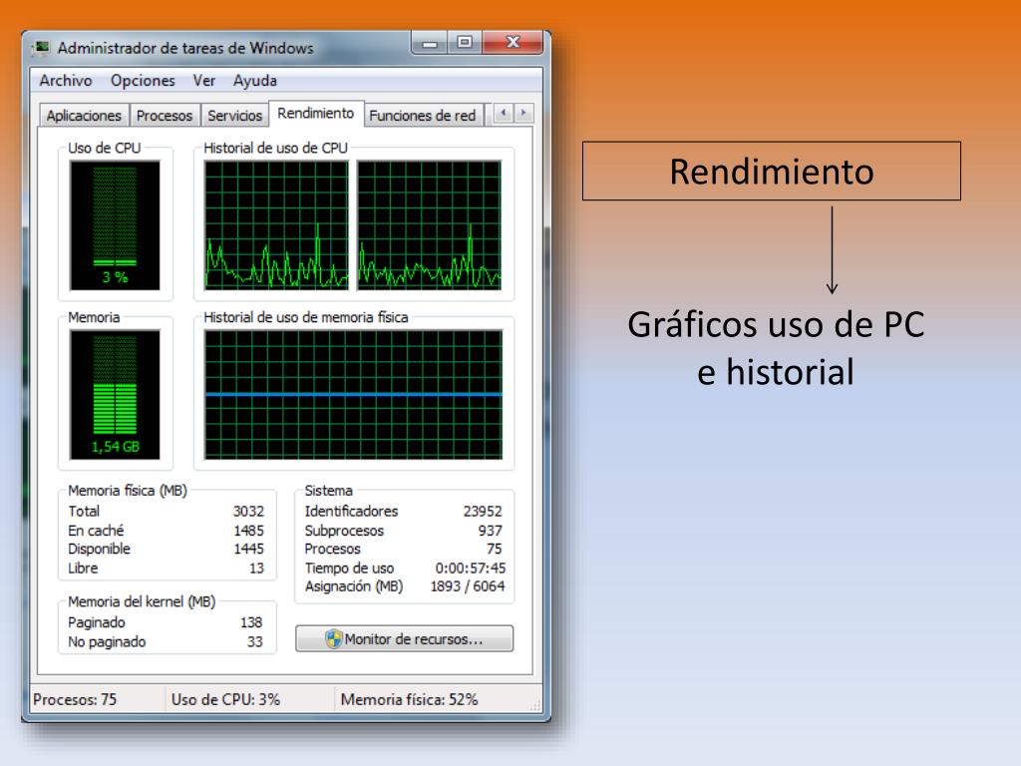Open the Ayuda menu
Viewport: 1021px width, 766px height.
254,80
